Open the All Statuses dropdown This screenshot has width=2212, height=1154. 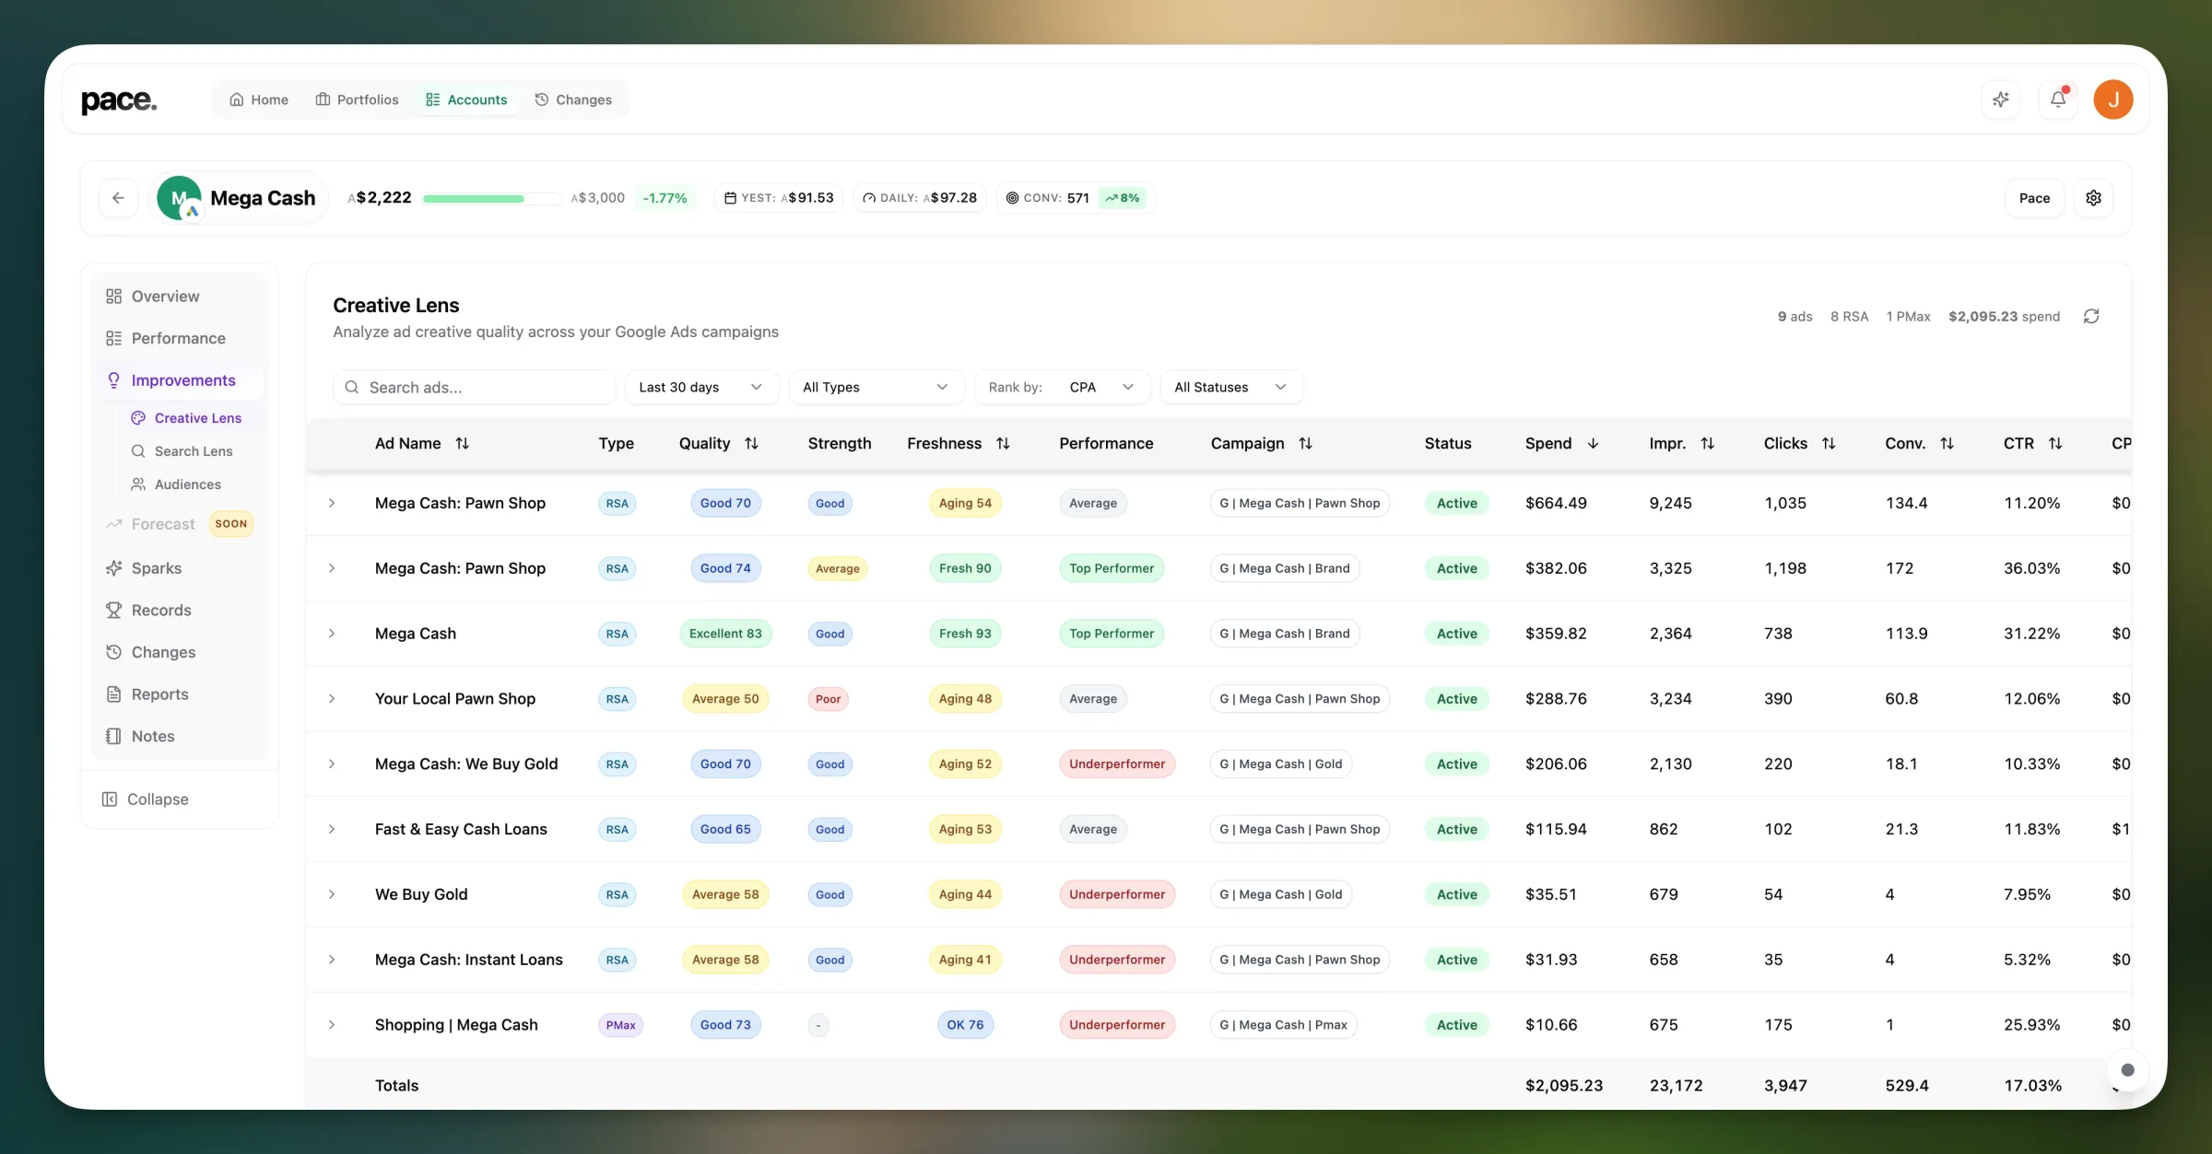tap(1231, 387)
